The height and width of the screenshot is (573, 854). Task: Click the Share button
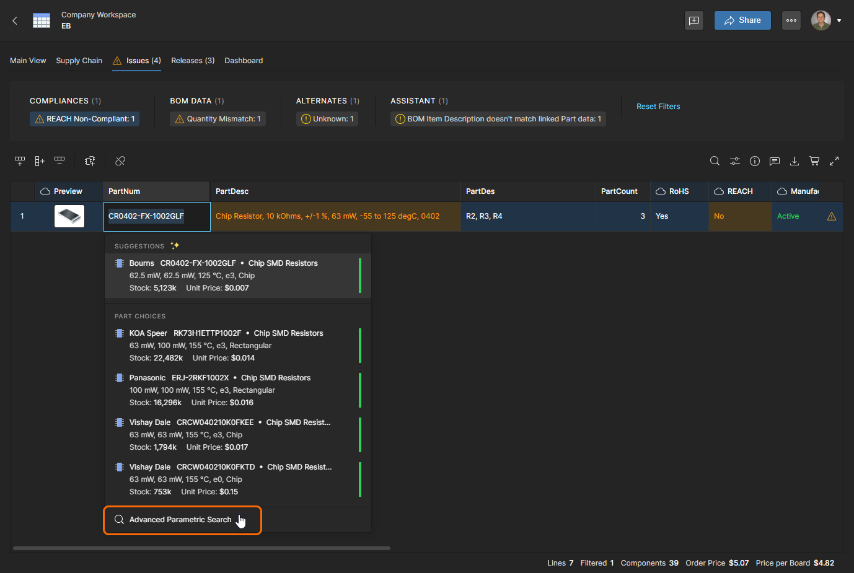pyautogui.click(x=742, y=20)
